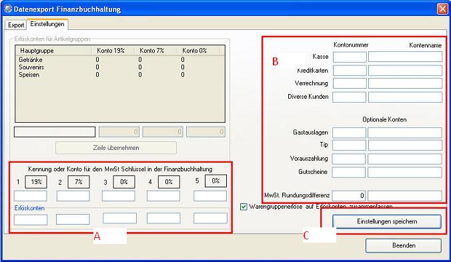This screenshot has width=451, height=262.
Task: Click the Kennung field under key 1
Action: pyautogui.click(x=31, y=196)
